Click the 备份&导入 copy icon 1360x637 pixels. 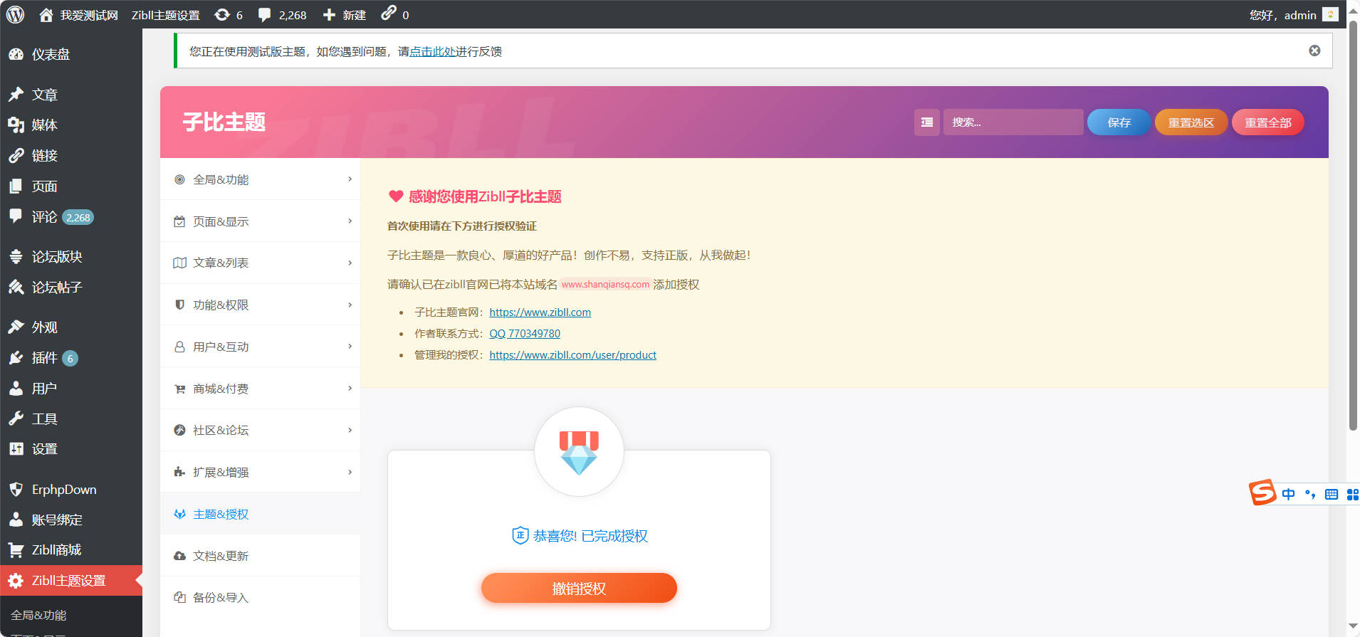coord(179,598)
